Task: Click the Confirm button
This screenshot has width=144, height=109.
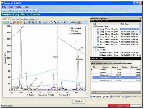Action: tap(79, 101)
